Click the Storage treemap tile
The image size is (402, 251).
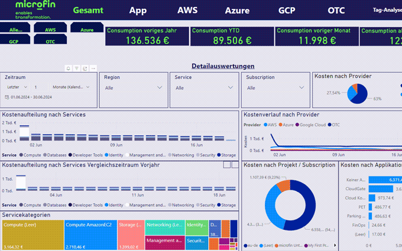[131, 235]
